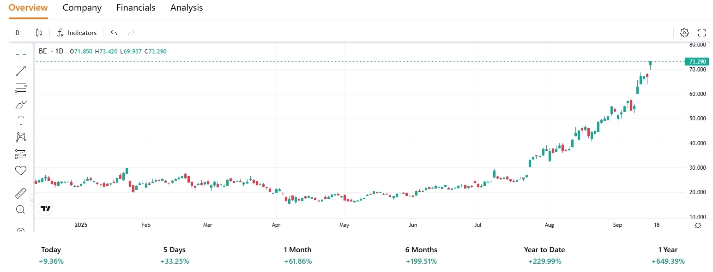713x272 pixels.
Task: Open the Fibonacci retracement tool
Action: pos(21,88)
